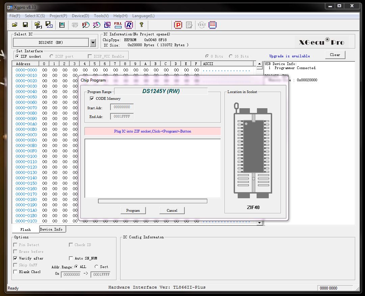365x296 pixels.
Task: Expand the Select IC dropdown arrow
Action: [x=93, y=42]
